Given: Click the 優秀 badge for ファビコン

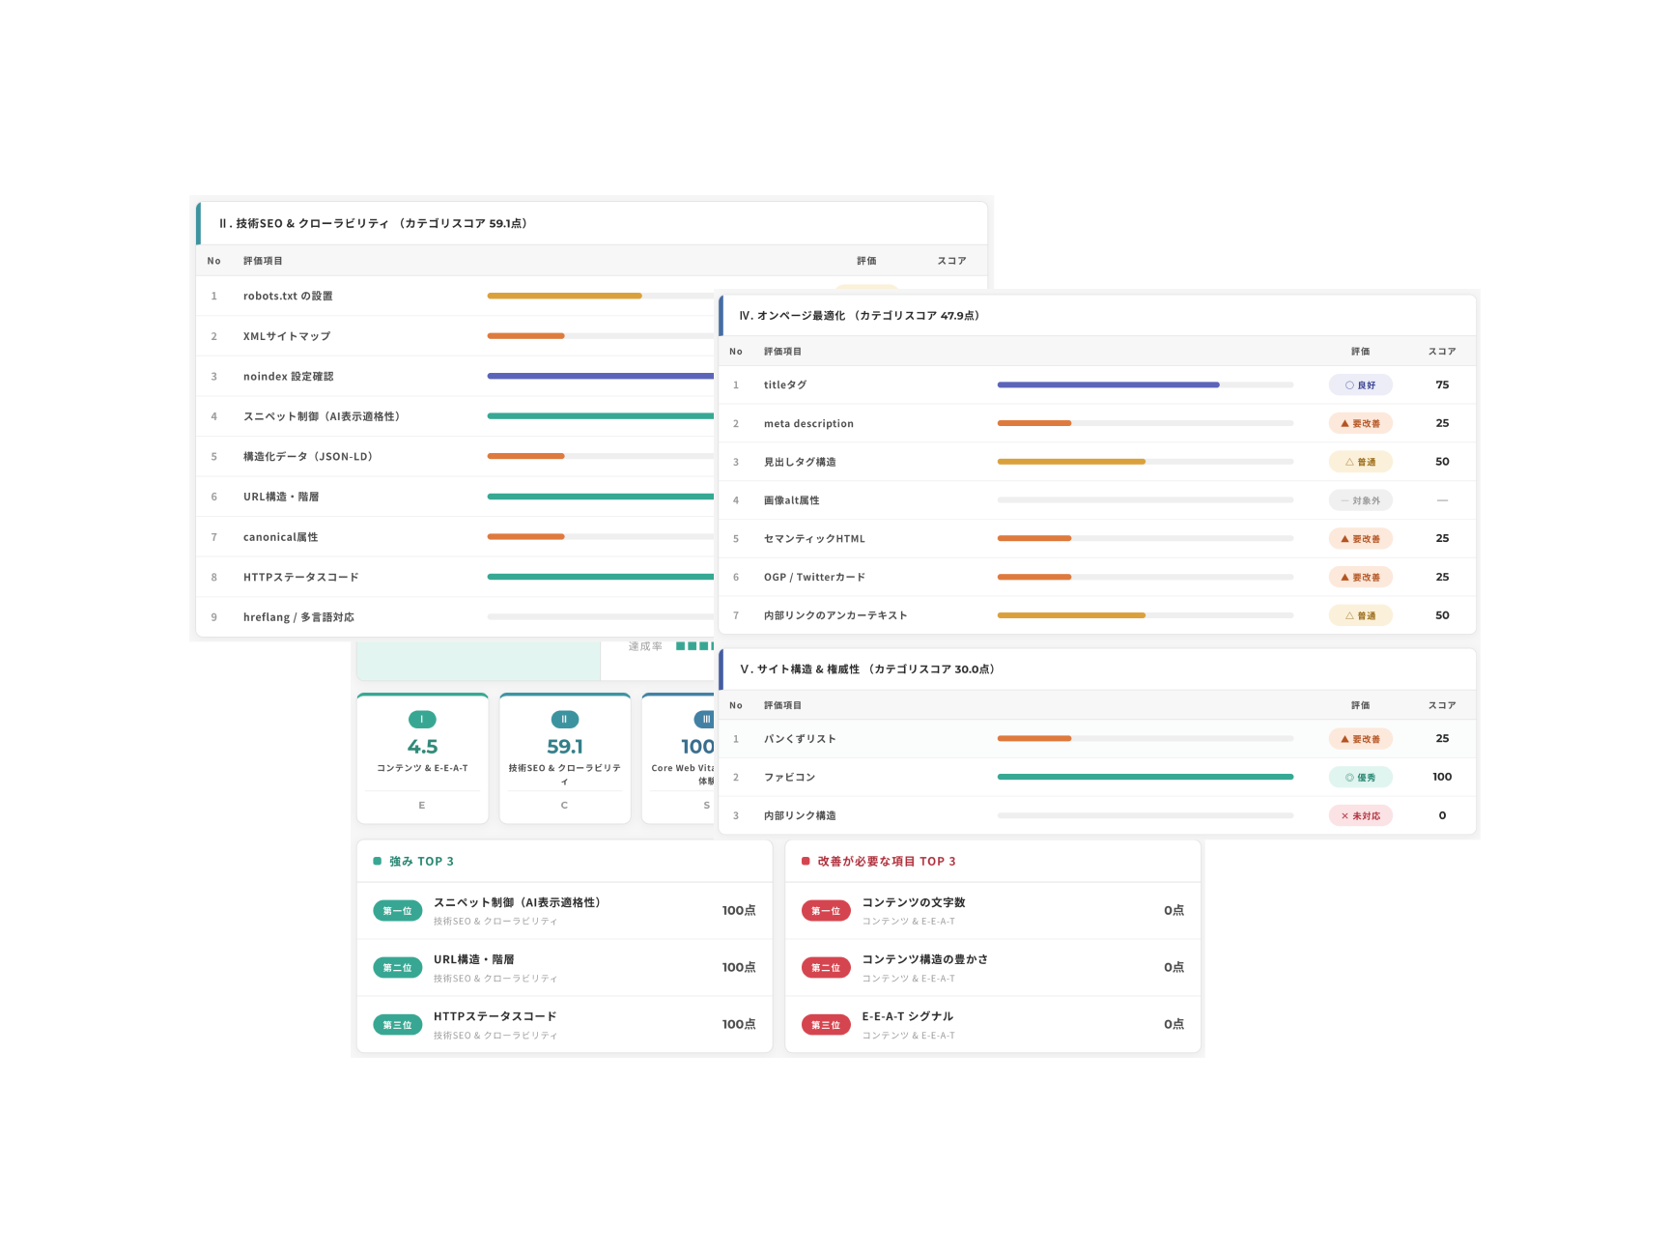Looking at the screenshot, I should pos(1360,777).
